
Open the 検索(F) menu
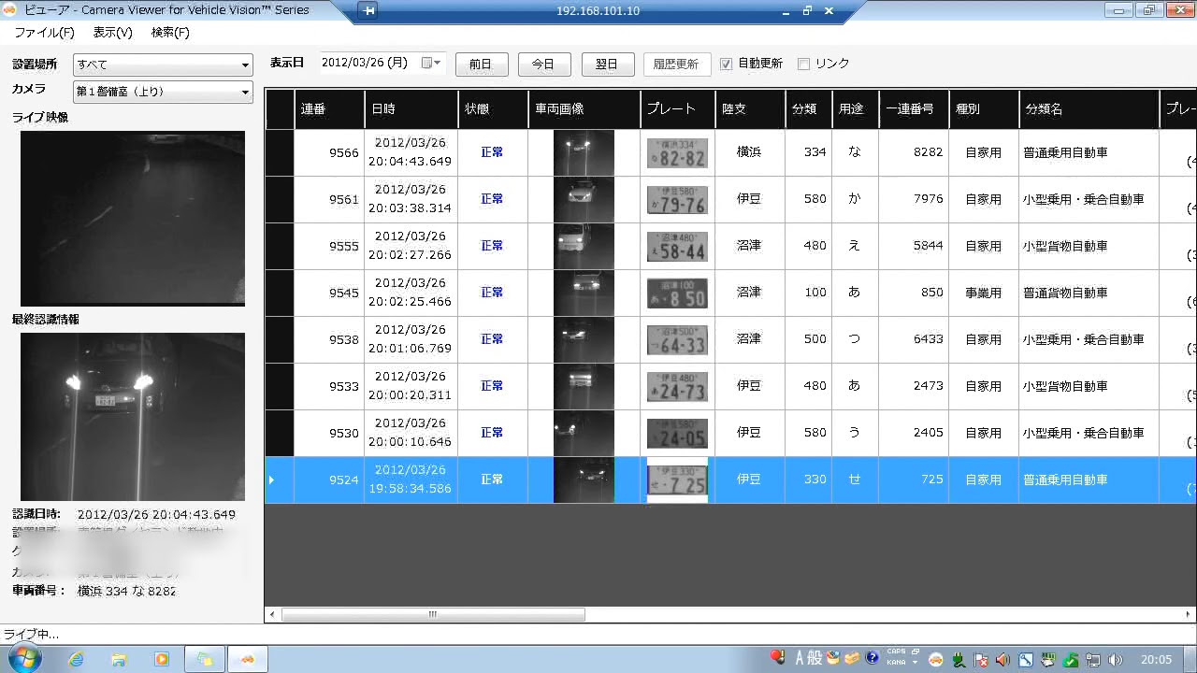coord(170,33)
